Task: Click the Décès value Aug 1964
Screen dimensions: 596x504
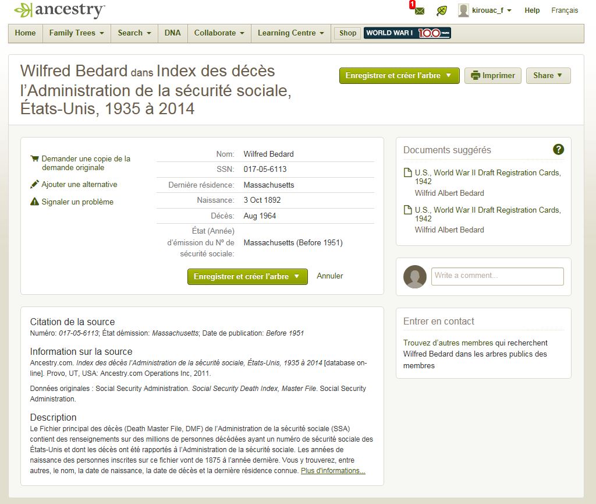Action: (260, 216)
